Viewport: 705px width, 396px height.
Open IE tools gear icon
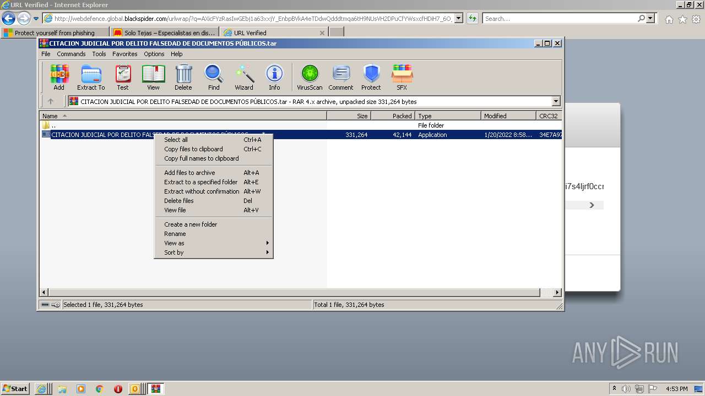pyautogui.click(x=696, y=19)
